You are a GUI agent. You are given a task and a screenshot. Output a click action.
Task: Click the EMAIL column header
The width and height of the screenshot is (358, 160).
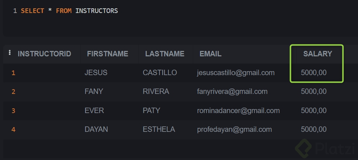pyautogui.click(x=211, y=54)
